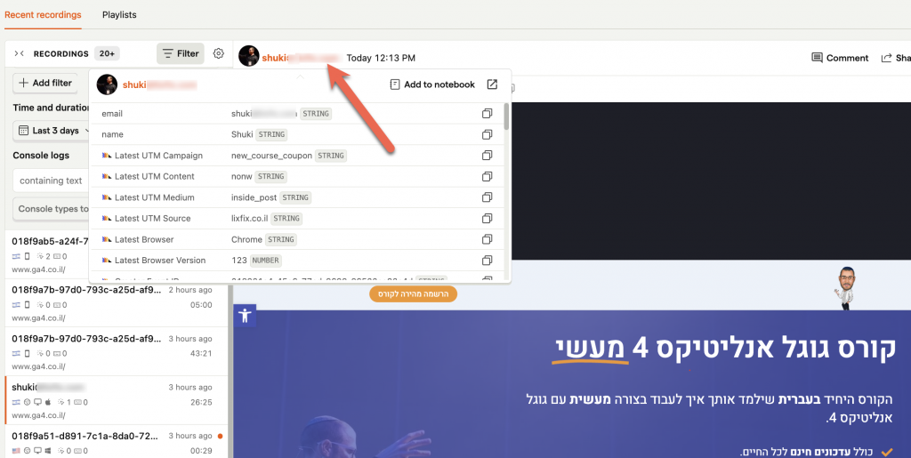Switch to the Playlists tab
The image size is (911, 458).
119,14
